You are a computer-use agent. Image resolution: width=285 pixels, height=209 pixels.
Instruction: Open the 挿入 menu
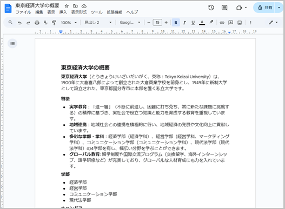63,12
